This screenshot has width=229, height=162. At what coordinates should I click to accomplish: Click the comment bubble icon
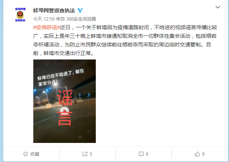[141, 154]
